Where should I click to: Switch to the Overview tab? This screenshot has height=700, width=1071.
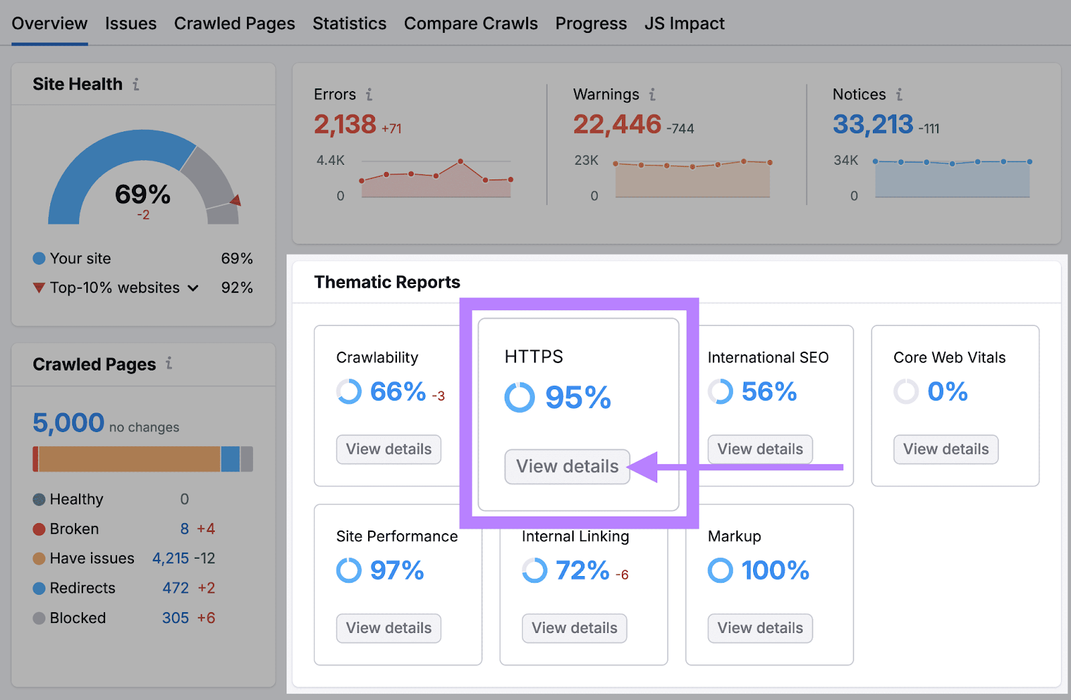(50, 23)
